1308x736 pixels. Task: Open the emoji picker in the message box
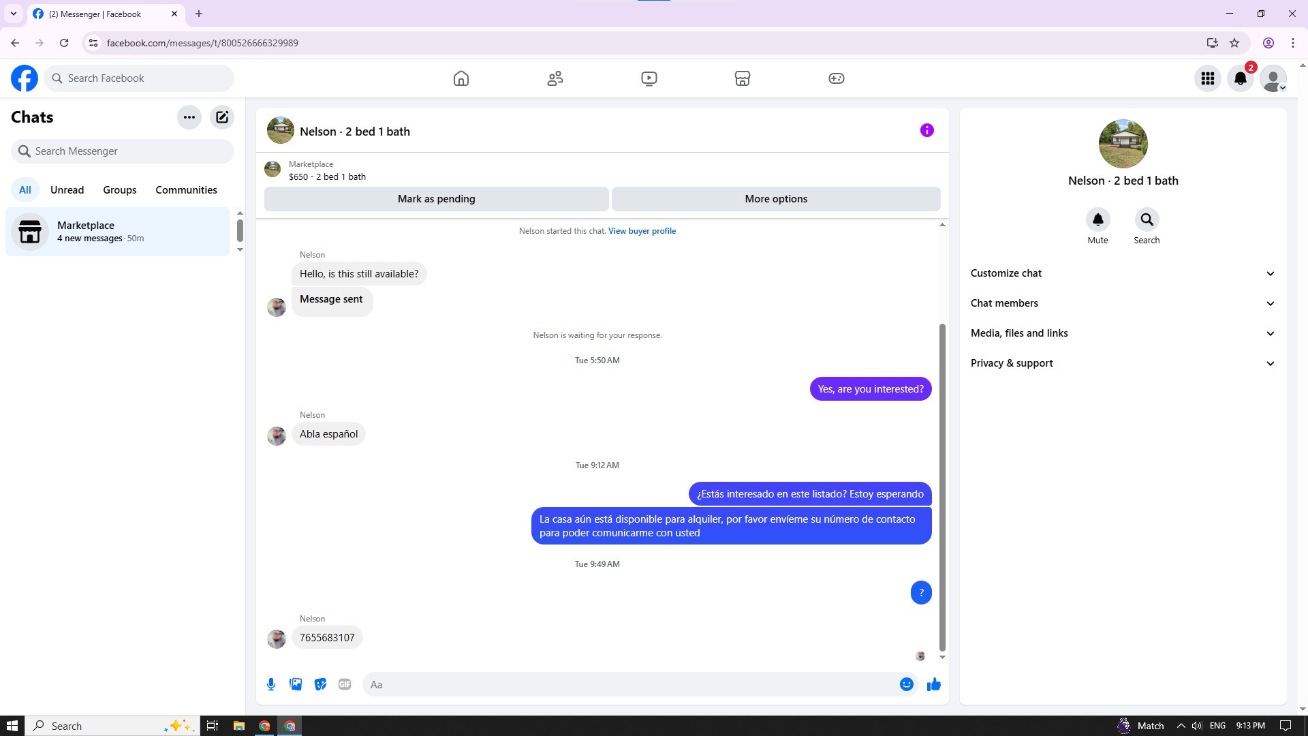coord(906,684)
